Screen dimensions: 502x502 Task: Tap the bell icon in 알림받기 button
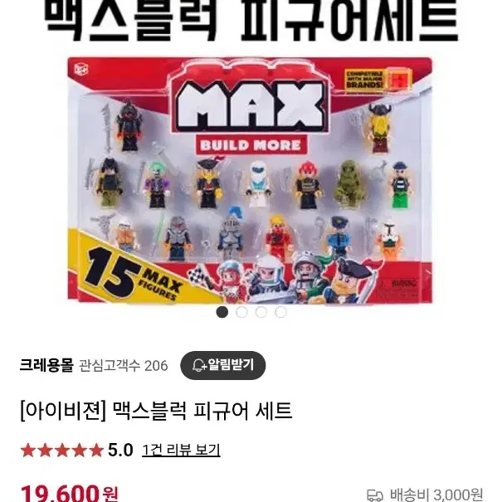(x=199, y=365)
